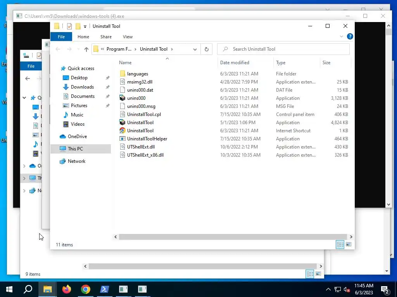Open Firefox from the taskbar
Image resolution: width=397 pixels, height=297 pixels.
tap(67, 289)
